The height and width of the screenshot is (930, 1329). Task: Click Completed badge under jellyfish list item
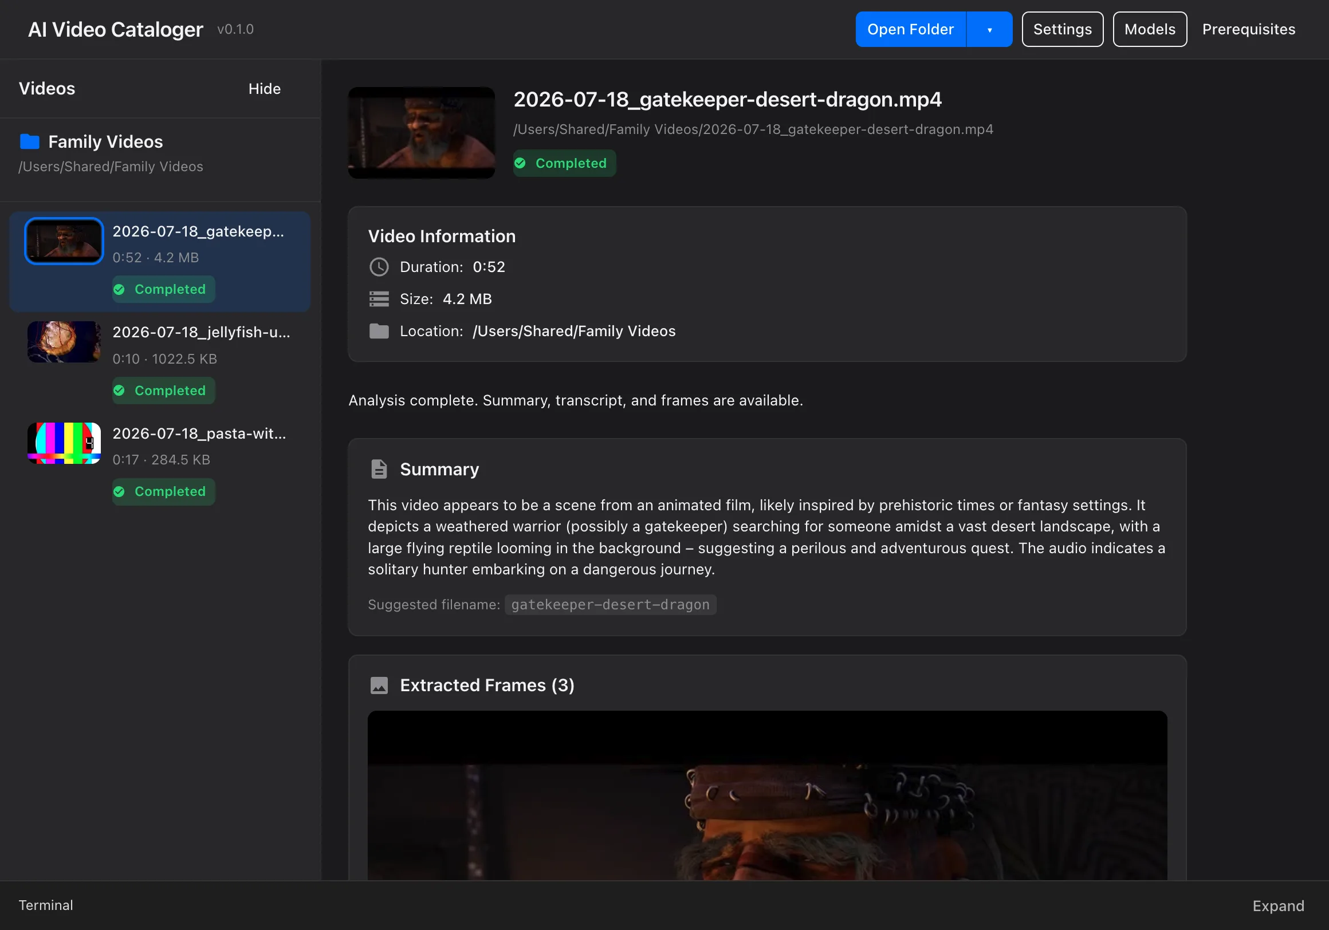[x=163, y=390]
